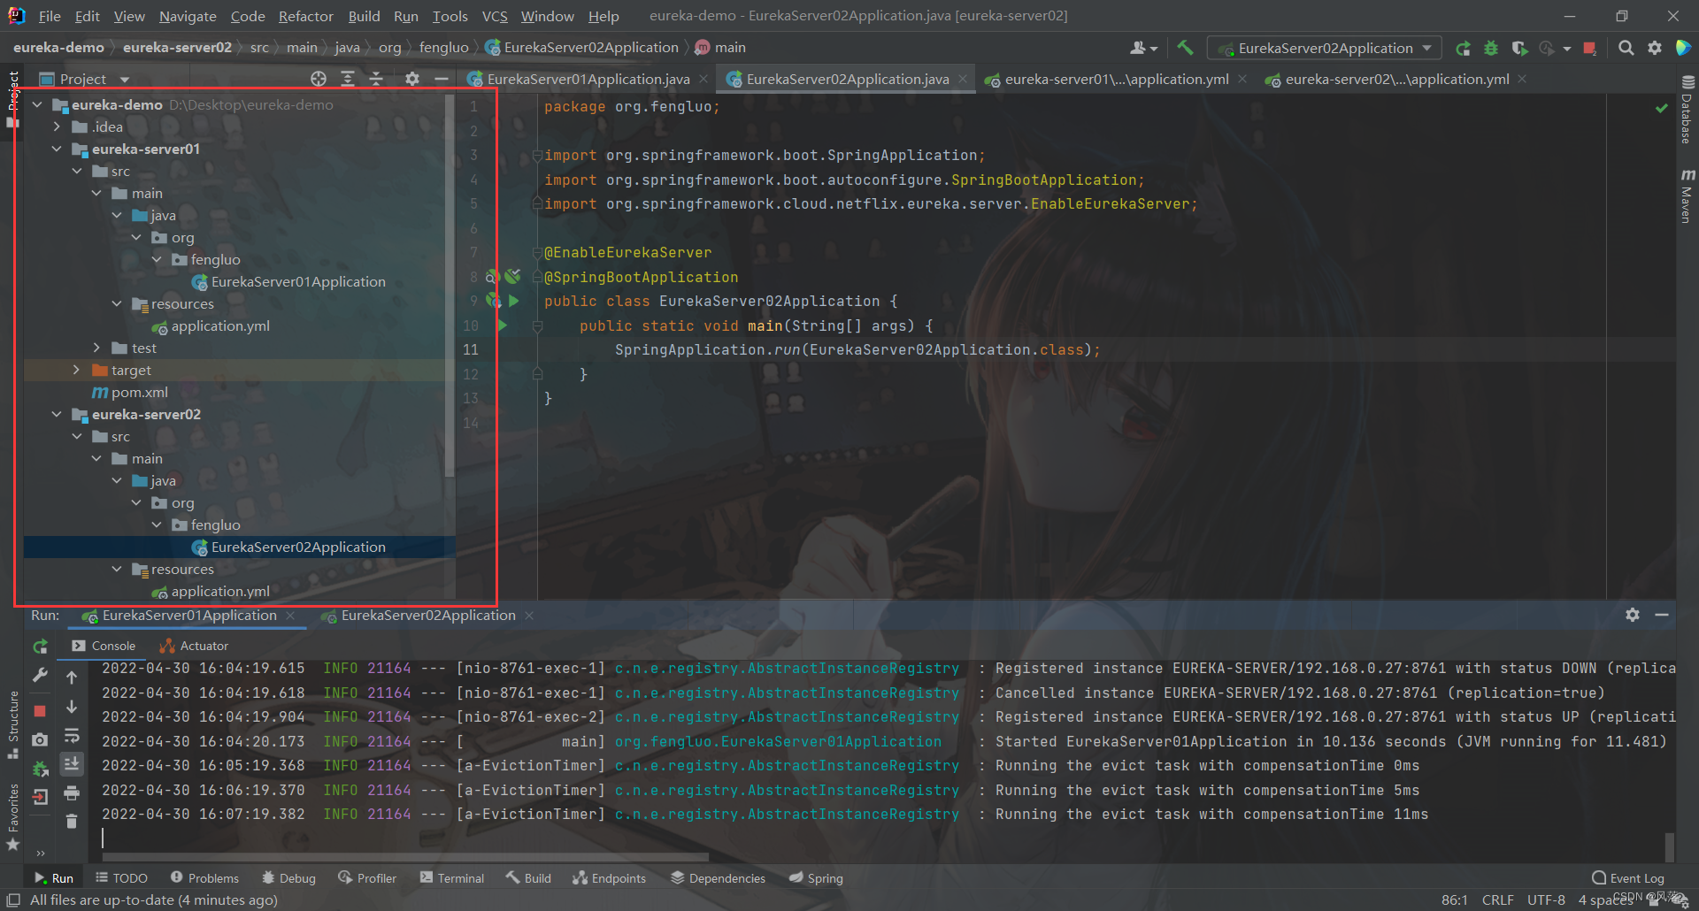Click CRLF line separator in status bar
The width and height of the screenshot is (1699, 911).
coord(1497,900)
